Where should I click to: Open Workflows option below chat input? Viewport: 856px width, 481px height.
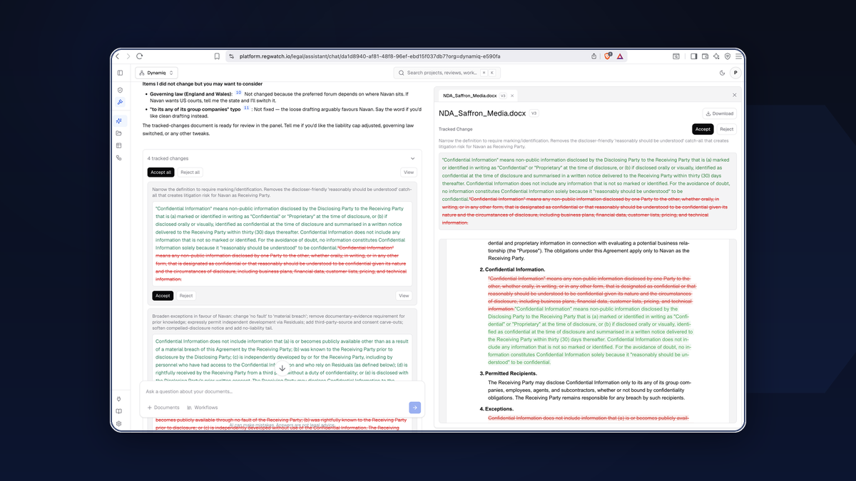point(203,408)
